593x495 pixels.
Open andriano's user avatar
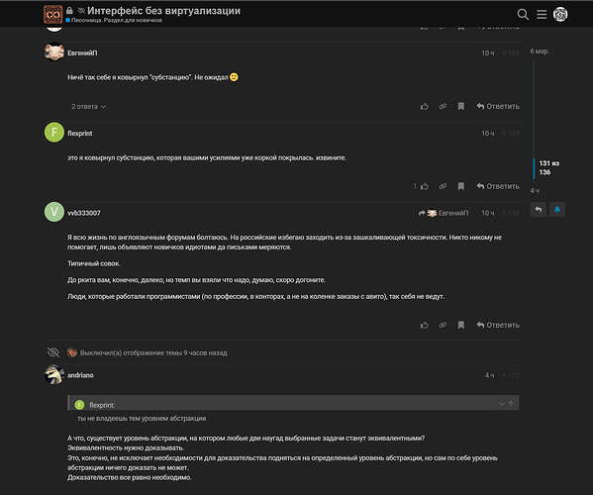54,375
